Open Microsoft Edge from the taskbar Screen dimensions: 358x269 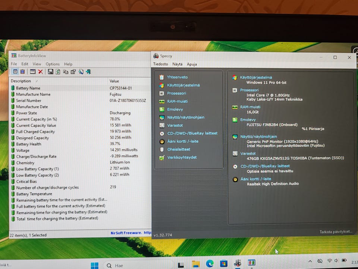pyautogui.click(x=210, y=264)
